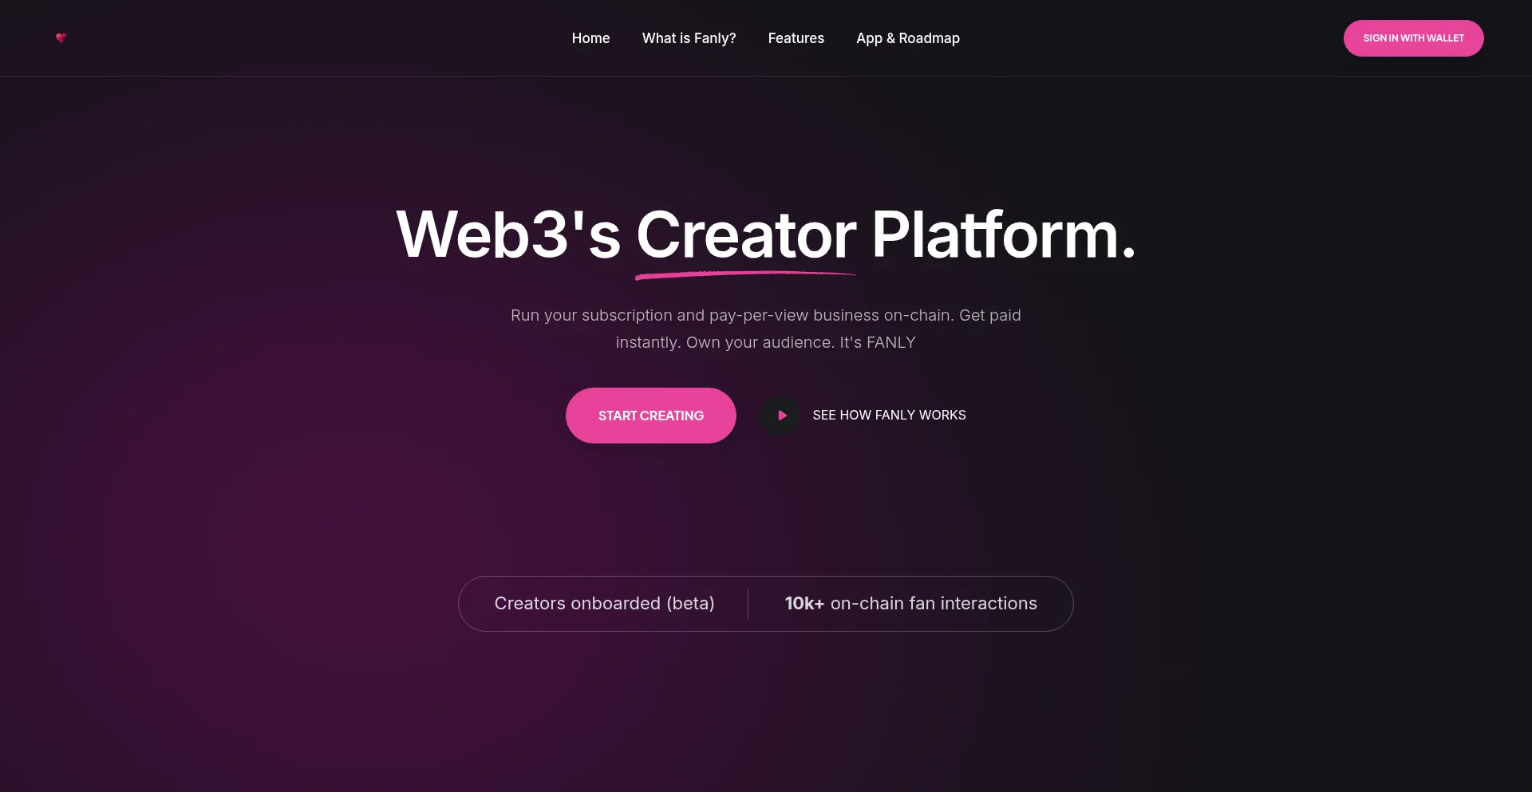Screen dimensions: 1532x792
Task: Open App & Roadmap nav link
Action: click(x=908, y=38)
